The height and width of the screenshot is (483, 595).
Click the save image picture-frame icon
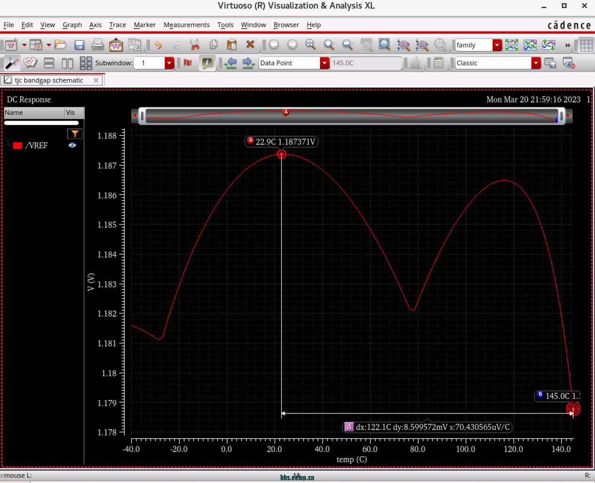point(116,45)
